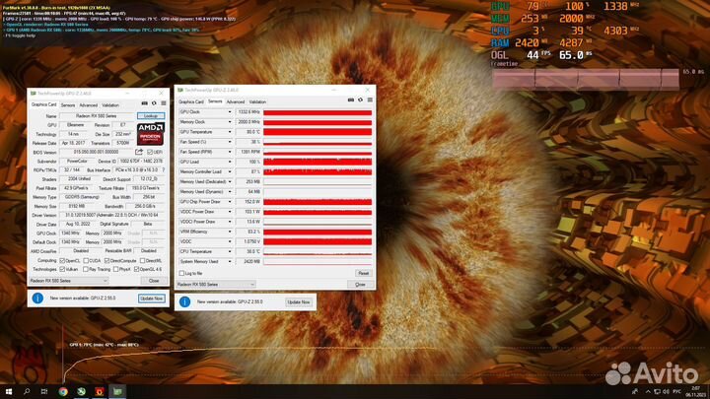The height and width of the screenshot is (399, 710).
Task: Toggle DirectCompute checkbox
Action: pyautogui.click(x=106, y=260)
